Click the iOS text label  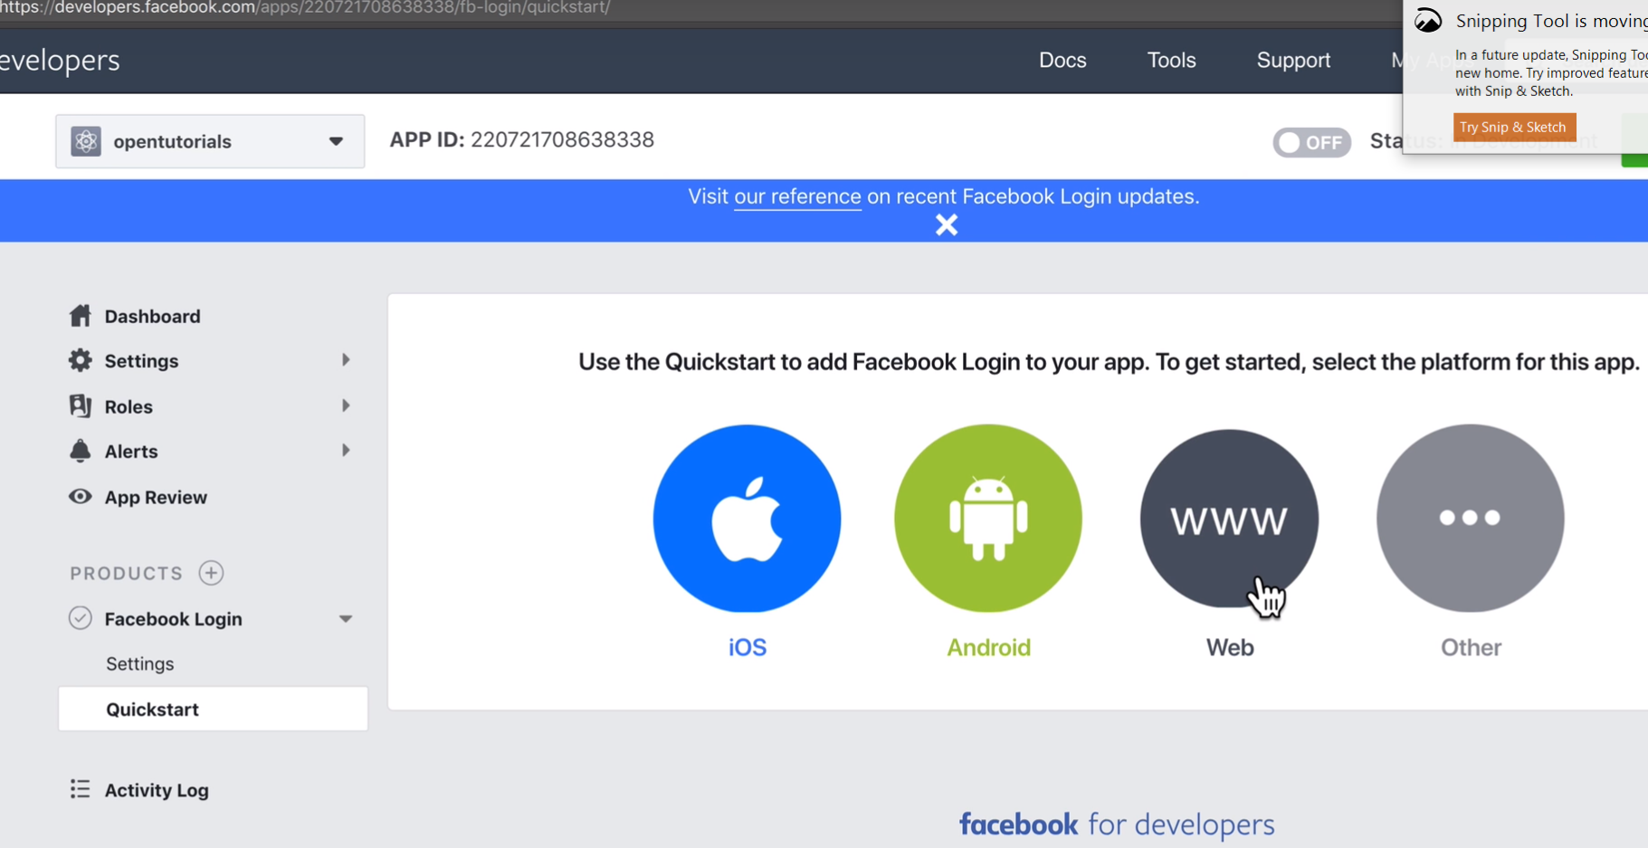[x=748, y=647]
